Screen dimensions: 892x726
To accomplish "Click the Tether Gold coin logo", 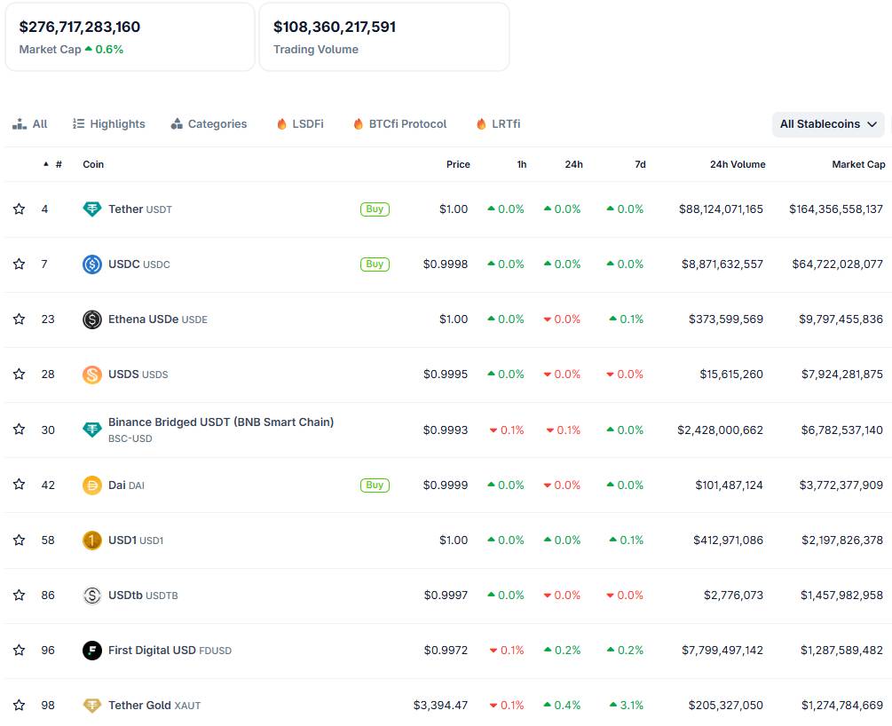I will 92,705.
